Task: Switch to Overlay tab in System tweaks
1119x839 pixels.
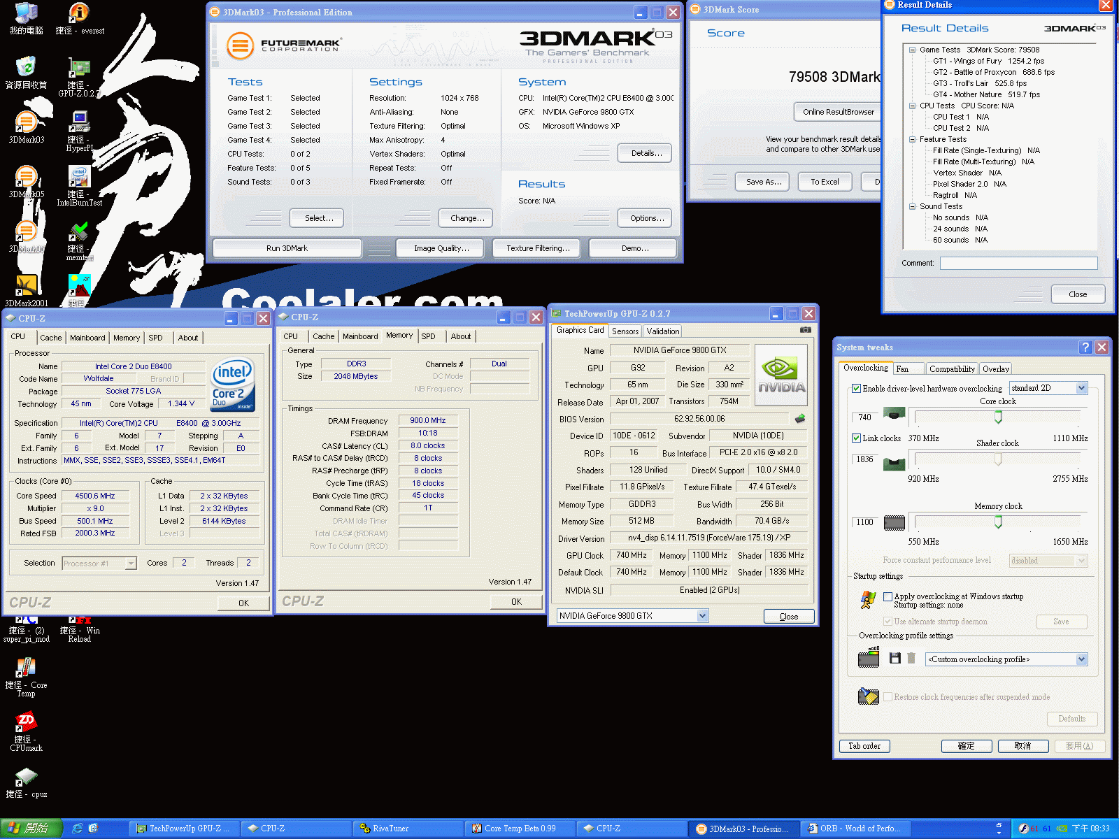Action: (x=995, y=368)
